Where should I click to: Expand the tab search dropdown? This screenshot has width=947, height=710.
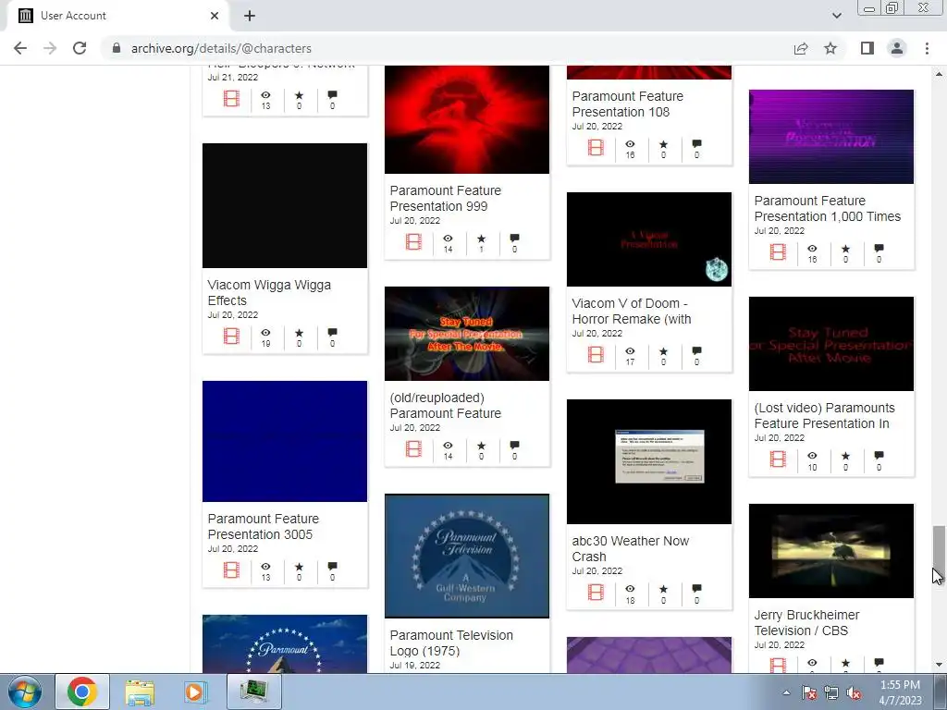tap(836, 16)
